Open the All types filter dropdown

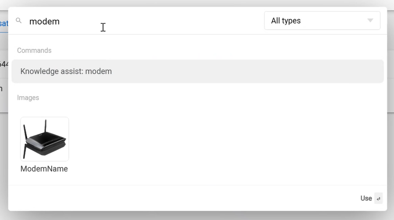click(322, 21)
